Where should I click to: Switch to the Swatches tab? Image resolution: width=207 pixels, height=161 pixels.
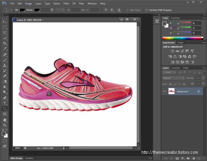pos(175,18)
